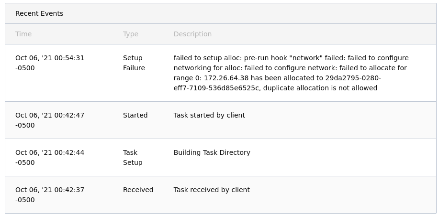439x216 pixels.
Task: Click the IP address 172.26.64.38 text
Action: click(226, 78)
